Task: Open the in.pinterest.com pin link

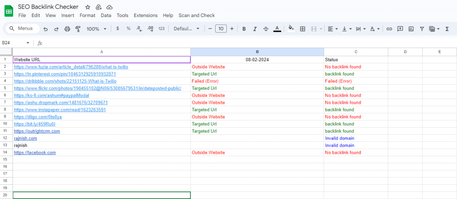Action: click(x=65, y=74)
